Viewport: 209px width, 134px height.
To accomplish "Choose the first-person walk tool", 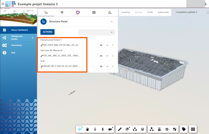I will (x=103, y=129).
